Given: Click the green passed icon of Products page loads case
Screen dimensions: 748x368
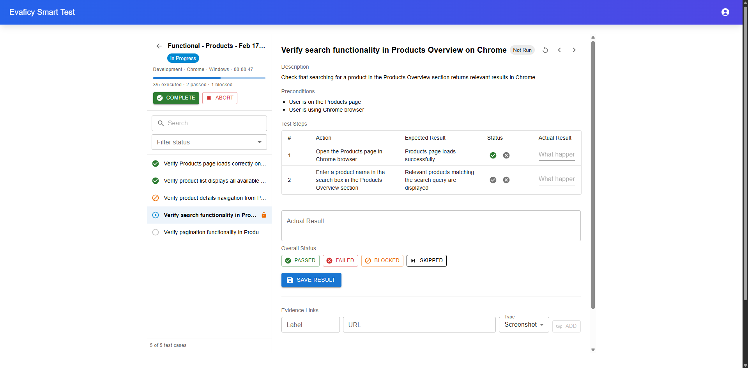Looking at the screenshot, I should (156, 164).
